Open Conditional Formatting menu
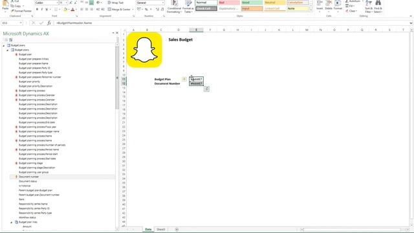The height and width of the screenshot is (233, 414). (174, 6)
